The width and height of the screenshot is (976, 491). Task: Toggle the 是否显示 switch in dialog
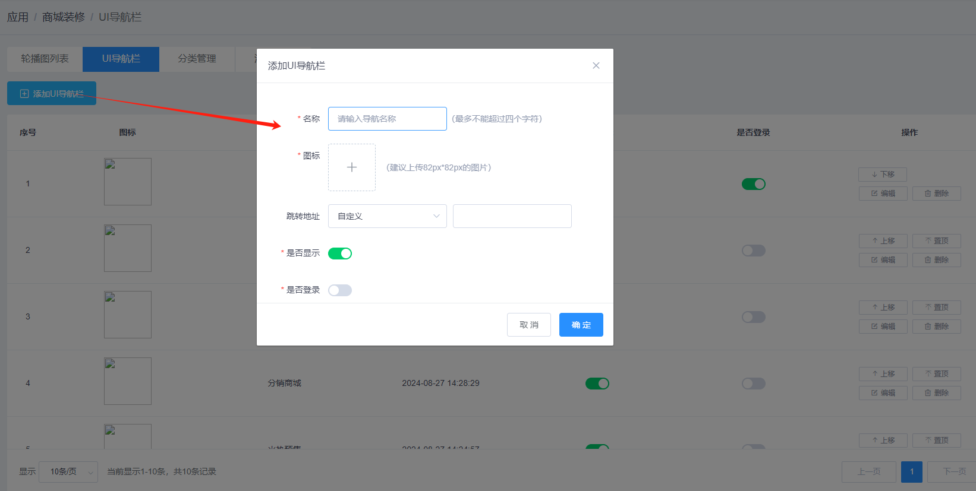click(340, 254)
